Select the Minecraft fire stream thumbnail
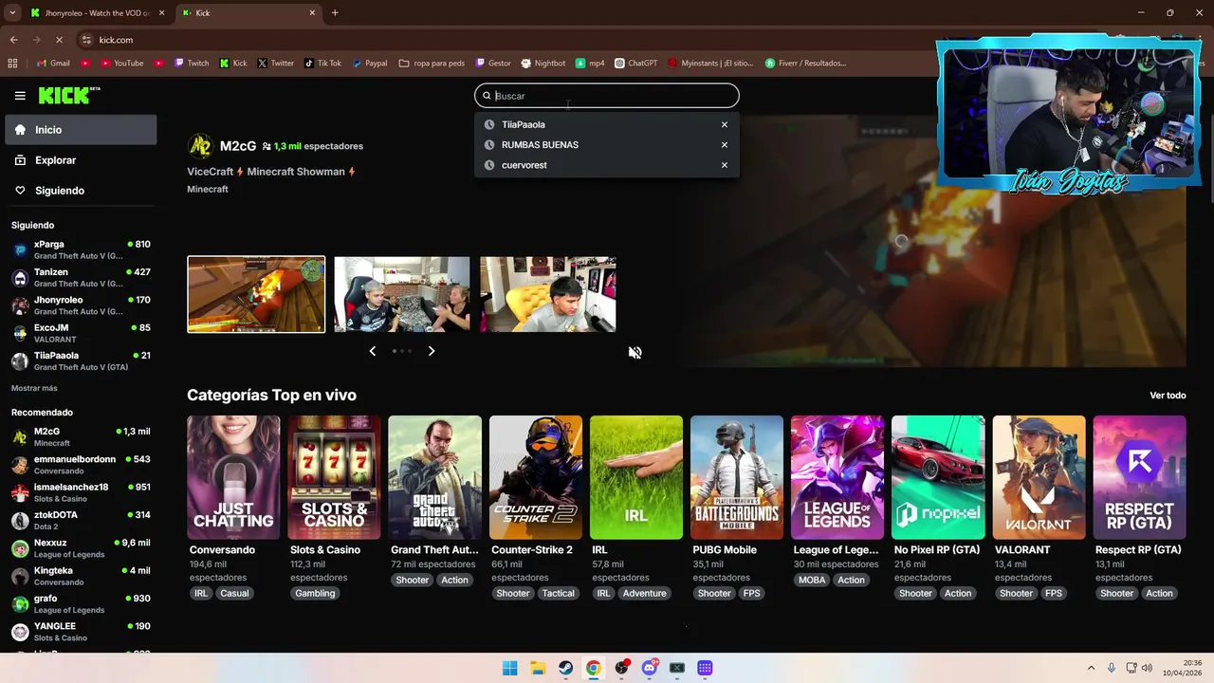This screenshot has width=1214, height=683. tap(256, 294)
